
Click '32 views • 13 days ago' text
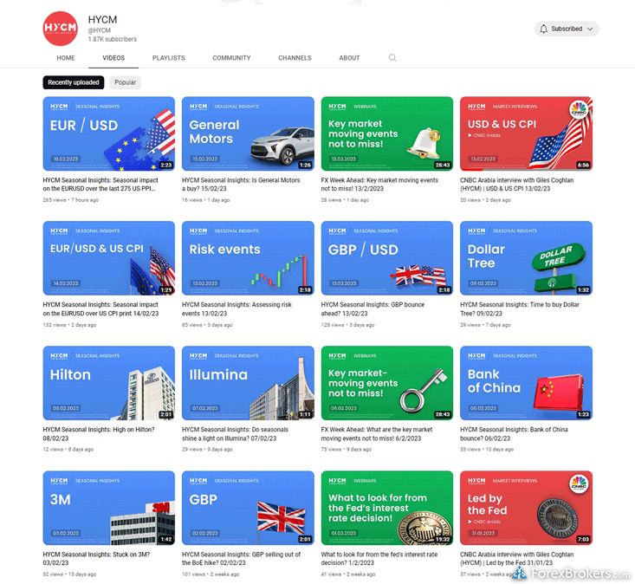69,574
